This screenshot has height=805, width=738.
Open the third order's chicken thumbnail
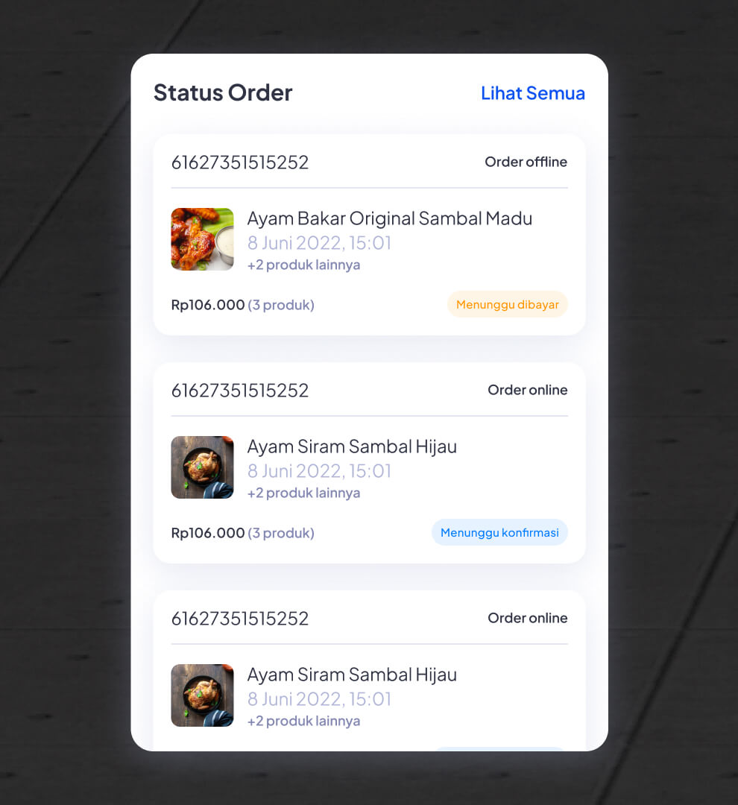pyautogui.click(x=202, y=695)
